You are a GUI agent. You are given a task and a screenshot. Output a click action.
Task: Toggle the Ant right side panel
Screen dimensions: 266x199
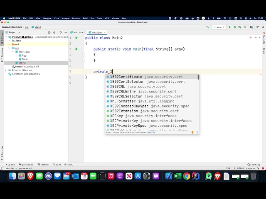click(x=264, y=51)
